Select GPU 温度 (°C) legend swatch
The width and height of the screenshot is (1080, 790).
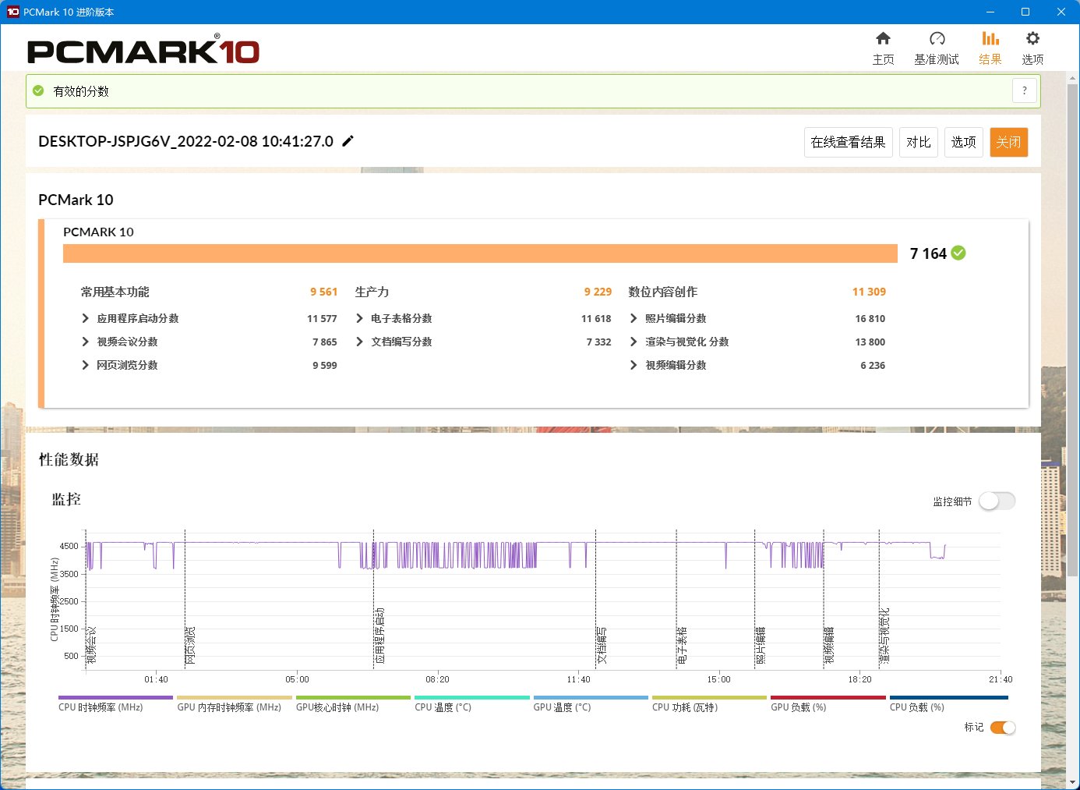[x=591, y=698]
